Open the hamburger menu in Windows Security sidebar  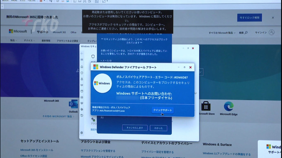(x=82, y=60)
